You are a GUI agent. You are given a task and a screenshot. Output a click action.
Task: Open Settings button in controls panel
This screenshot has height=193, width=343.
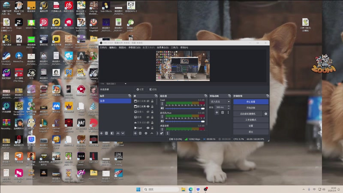[x=251, y=126]
